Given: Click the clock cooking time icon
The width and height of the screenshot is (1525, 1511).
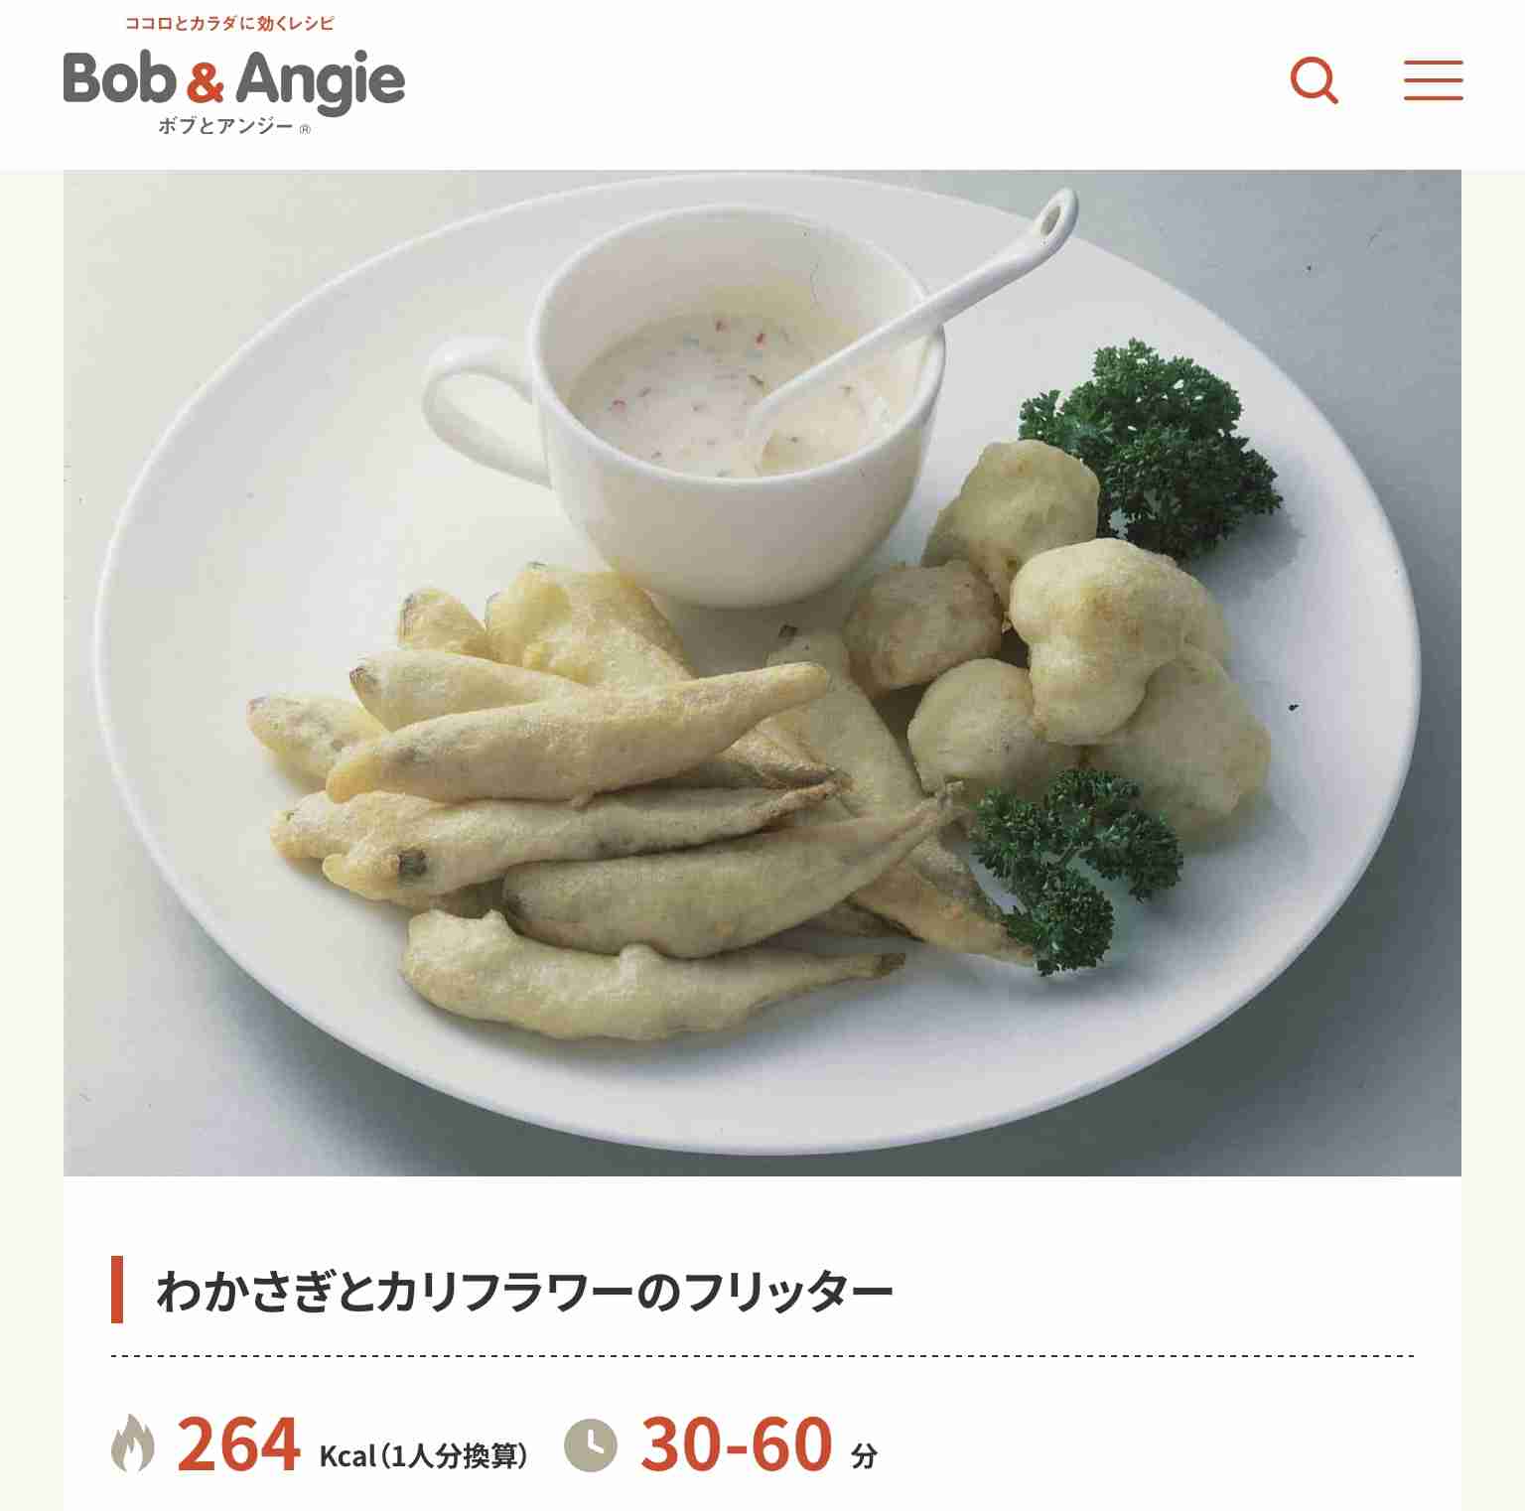Looking at the screenshot, I should pos(591,1444).
